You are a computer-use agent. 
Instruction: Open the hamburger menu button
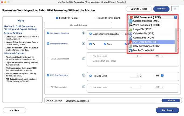coord(175,9)
